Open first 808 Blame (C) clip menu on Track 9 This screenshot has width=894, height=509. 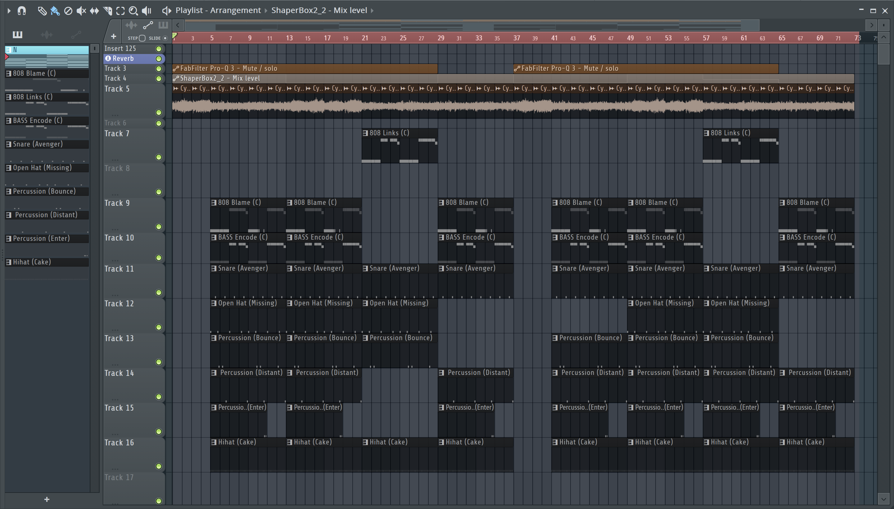point(214,203)
